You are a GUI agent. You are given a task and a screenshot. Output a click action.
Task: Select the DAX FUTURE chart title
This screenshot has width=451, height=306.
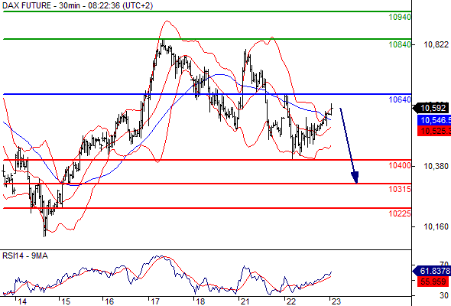(x=78, y=5)
